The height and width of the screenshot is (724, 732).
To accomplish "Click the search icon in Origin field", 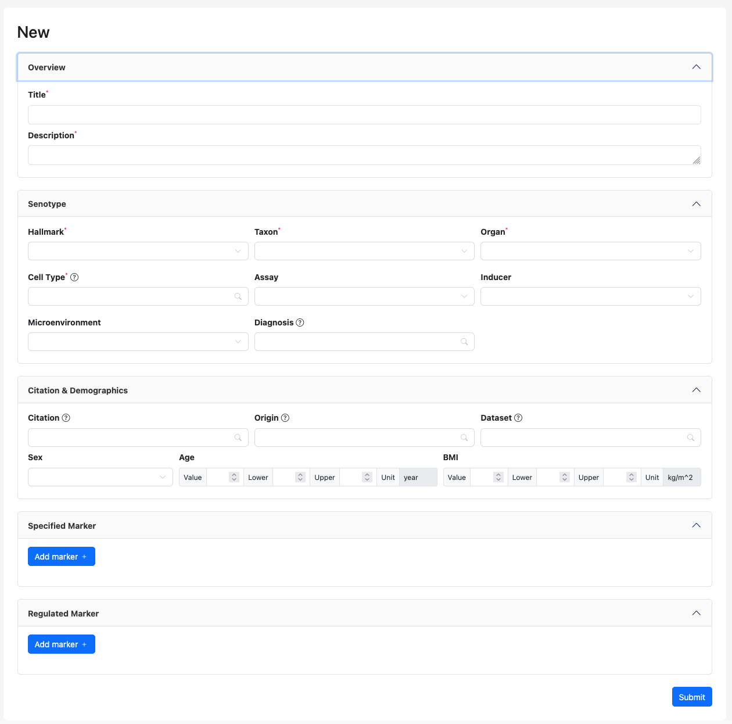I will click(x=464, y=438).
